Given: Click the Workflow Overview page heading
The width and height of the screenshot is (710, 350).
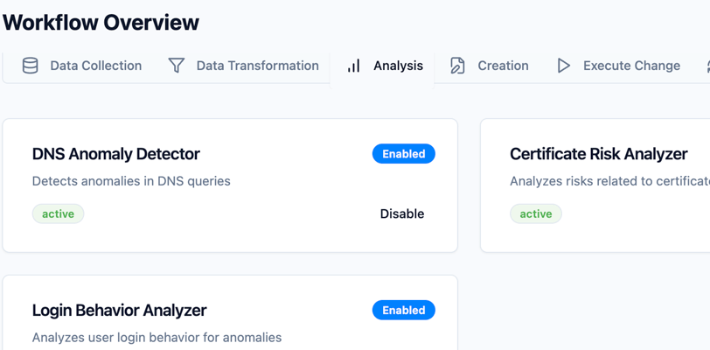Looking at the screenshot, I should tap(101, 22).
